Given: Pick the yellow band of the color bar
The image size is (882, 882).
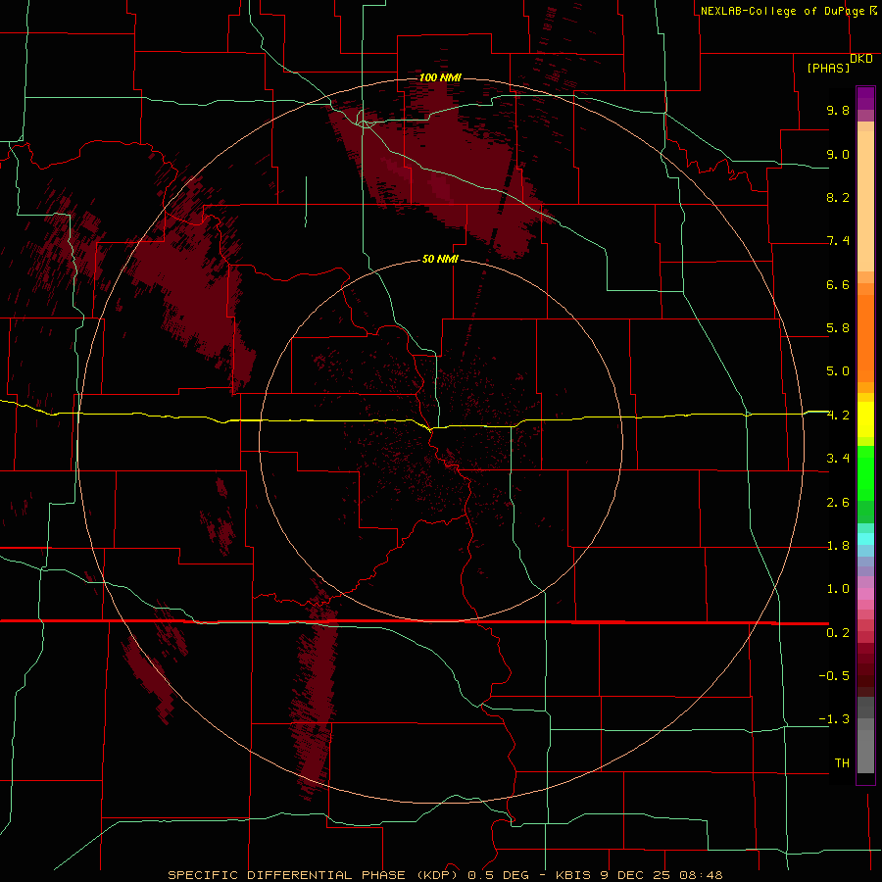Looking at the screenshot, I should point(865,419).
